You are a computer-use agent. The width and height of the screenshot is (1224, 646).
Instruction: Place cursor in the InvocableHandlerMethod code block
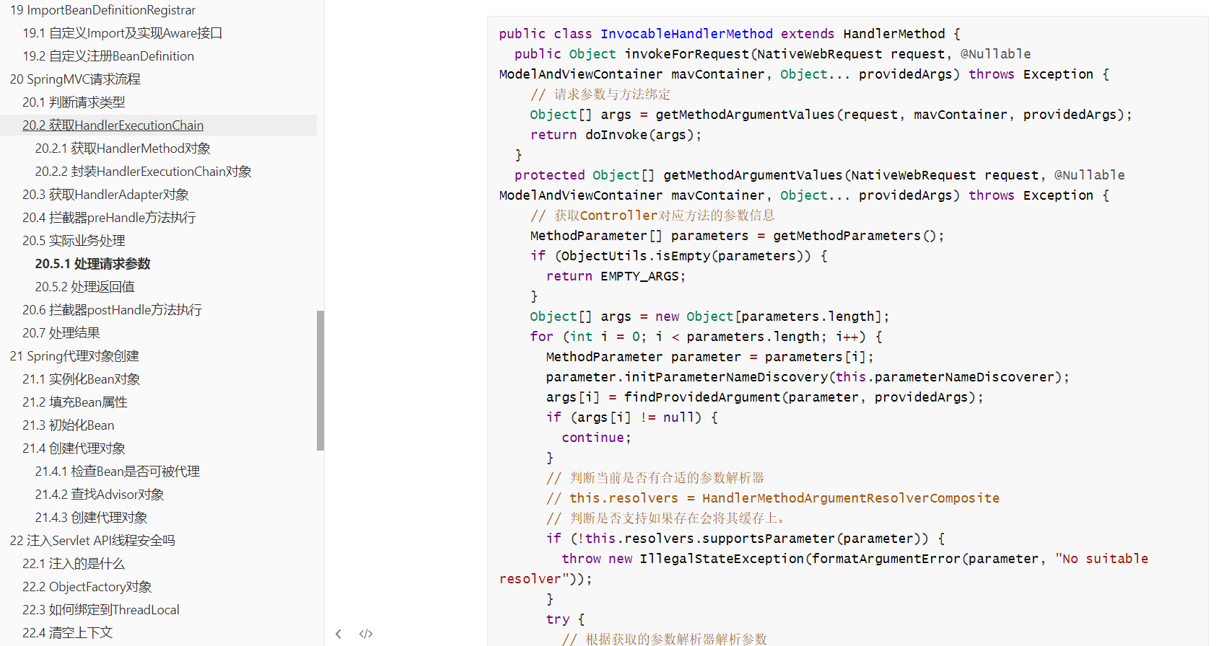(x=847, y=332)
